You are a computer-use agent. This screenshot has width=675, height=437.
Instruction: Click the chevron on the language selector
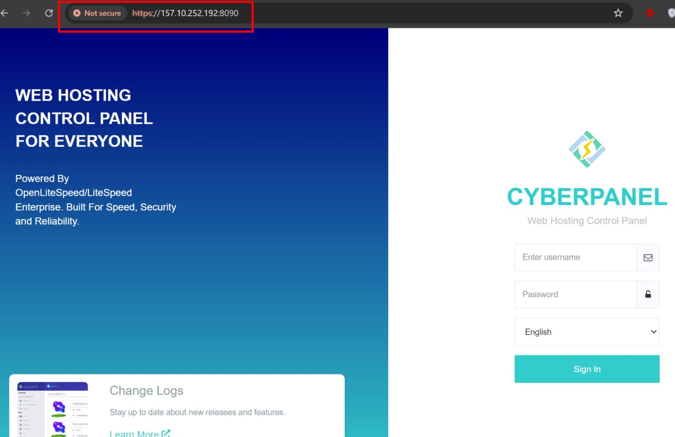tap(652, 332)
